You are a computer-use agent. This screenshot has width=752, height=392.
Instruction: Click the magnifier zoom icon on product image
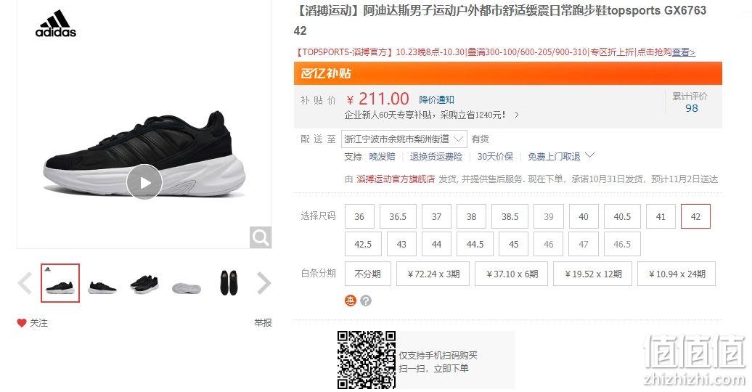(261, 237)
